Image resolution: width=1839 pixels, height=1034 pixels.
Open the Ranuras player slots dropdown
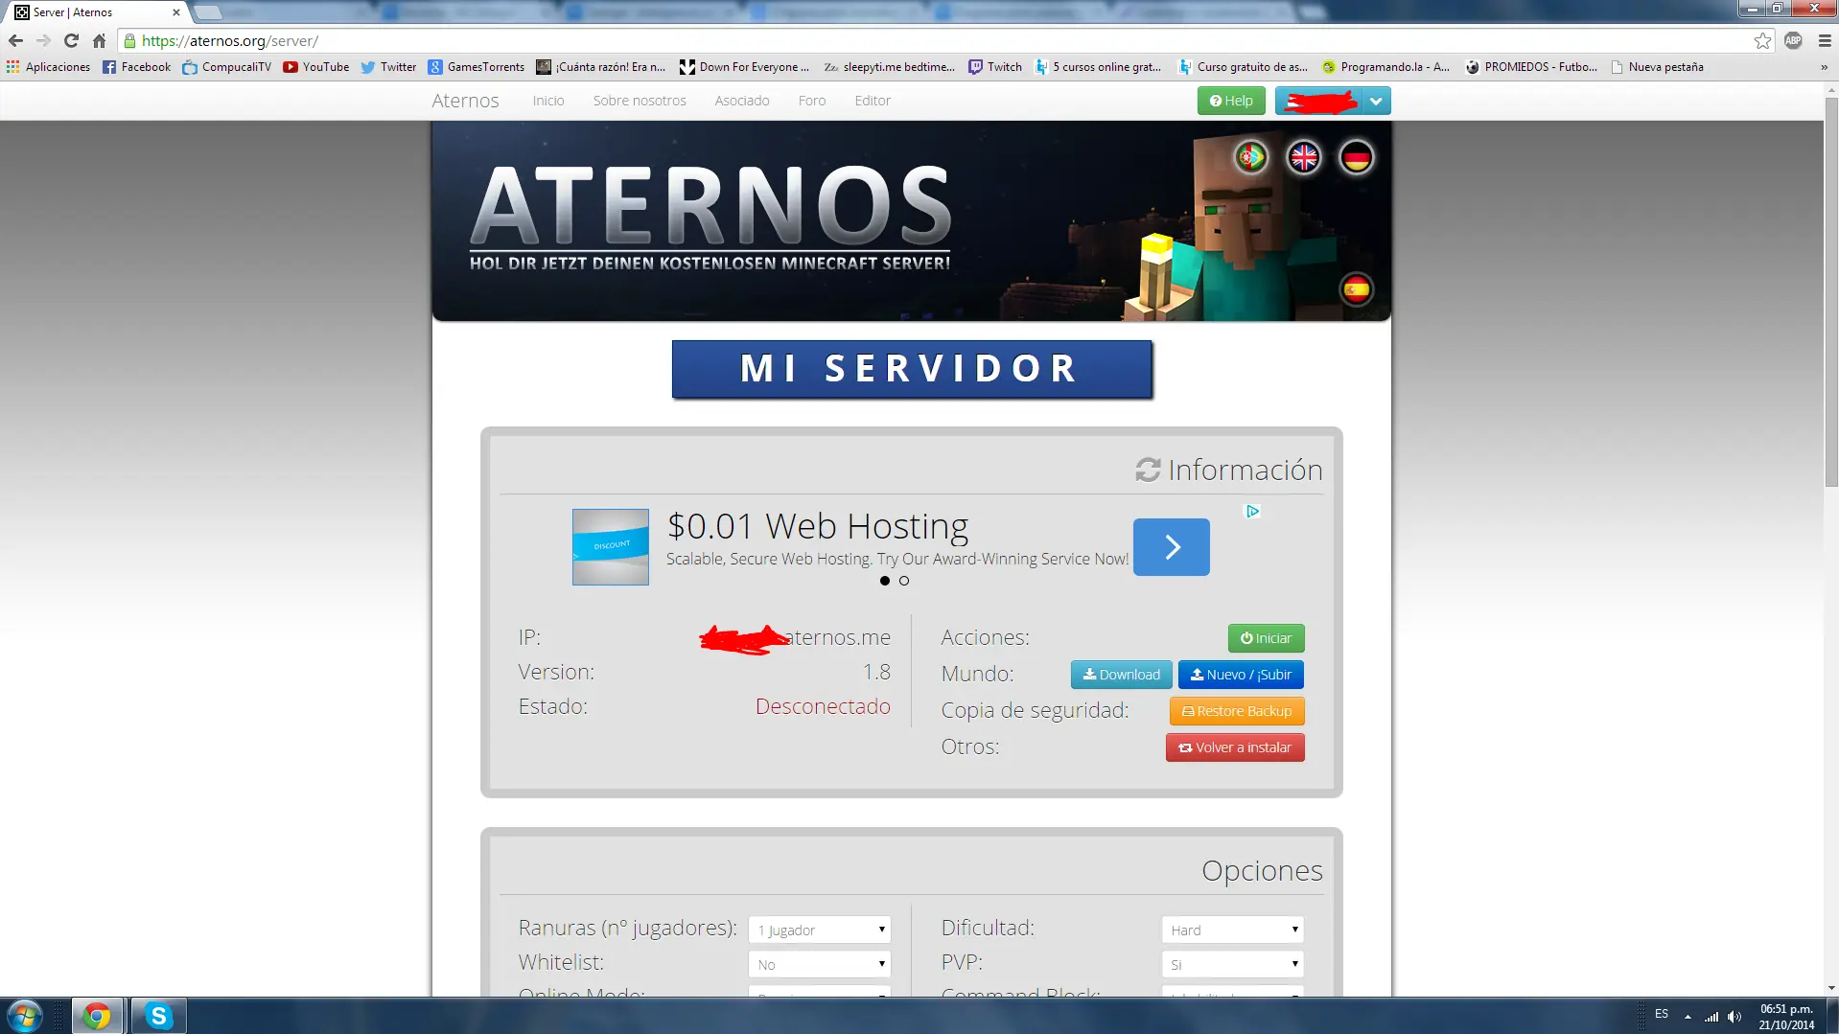pyautogui.click(x=819, y=930)
